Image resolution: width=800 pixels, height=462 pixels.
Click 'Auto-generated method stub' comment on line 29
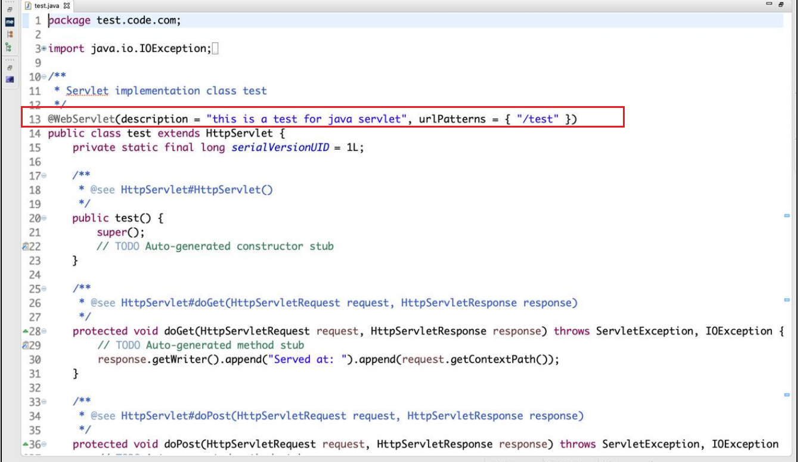(225, 345)
